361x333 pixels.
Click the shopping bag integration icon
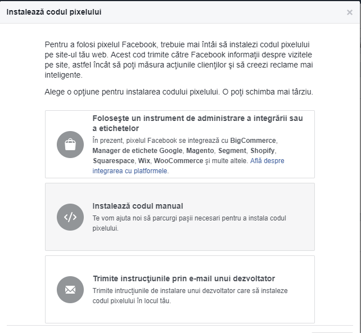coord(70,145)
